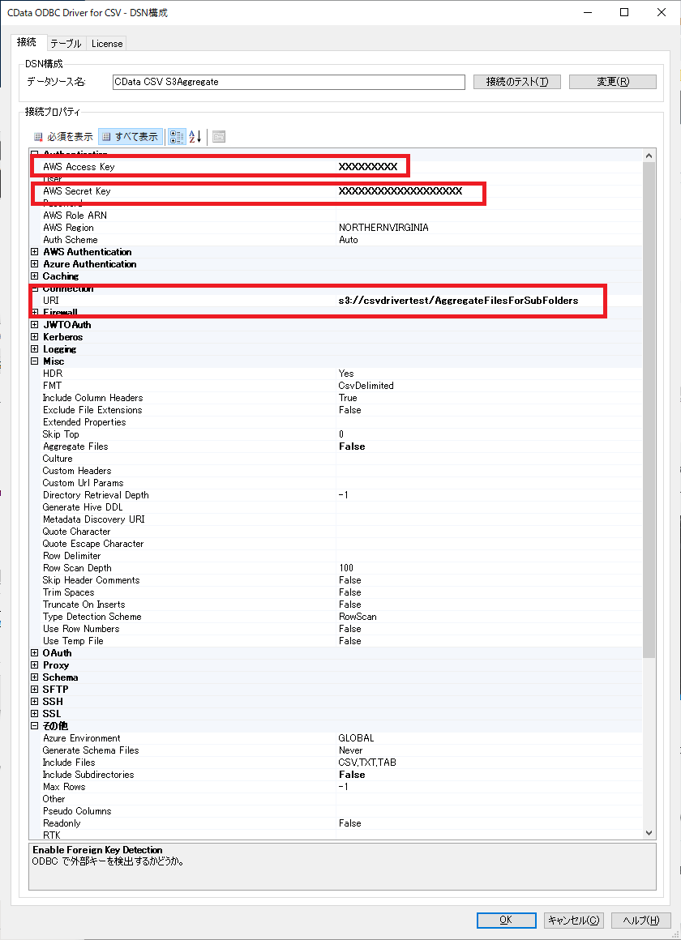The width and height of the screenshot is (681, 940).
Task: Show only required properties (必須を表示)
Action: [x=63, y=137]
